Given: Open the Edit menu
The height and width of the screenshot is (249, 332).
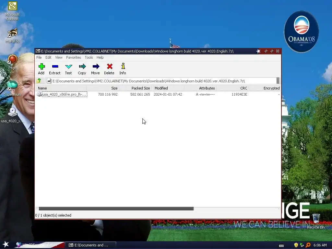Looking at the screenshot, I should [48, 57].
